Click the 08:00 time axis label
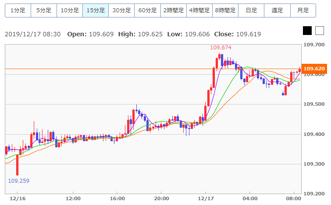The height and width of the screenshot is (205, 331). (293, 198)
